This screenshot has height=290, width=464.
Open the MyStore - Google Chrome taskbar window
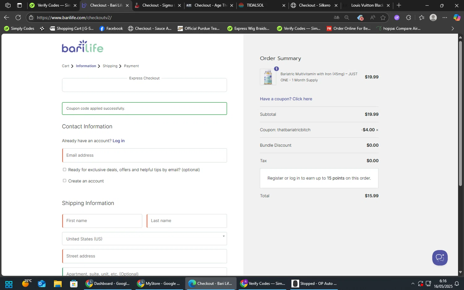pos(159,284)
